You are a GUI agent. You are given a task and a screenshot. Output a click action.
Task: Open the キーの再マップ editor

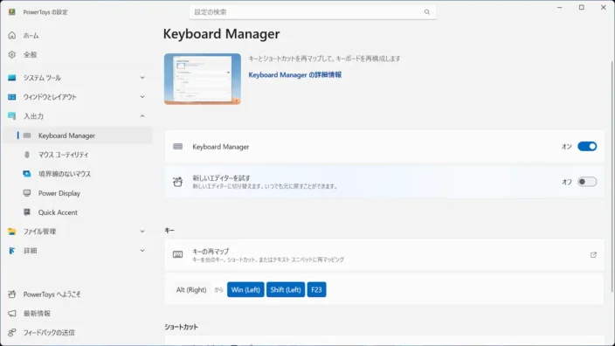(384, 255)
